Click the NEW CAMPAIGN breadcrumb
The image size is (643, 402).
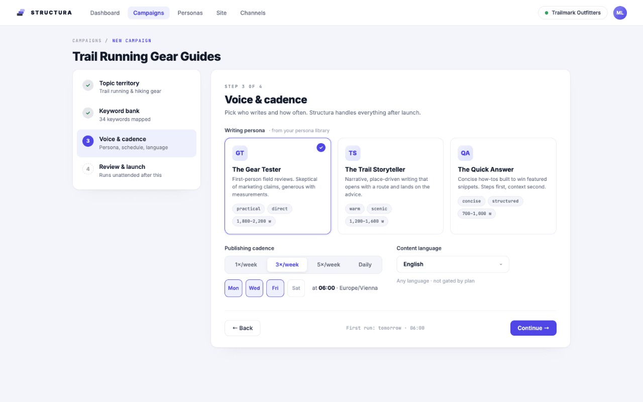click(132, 41)
